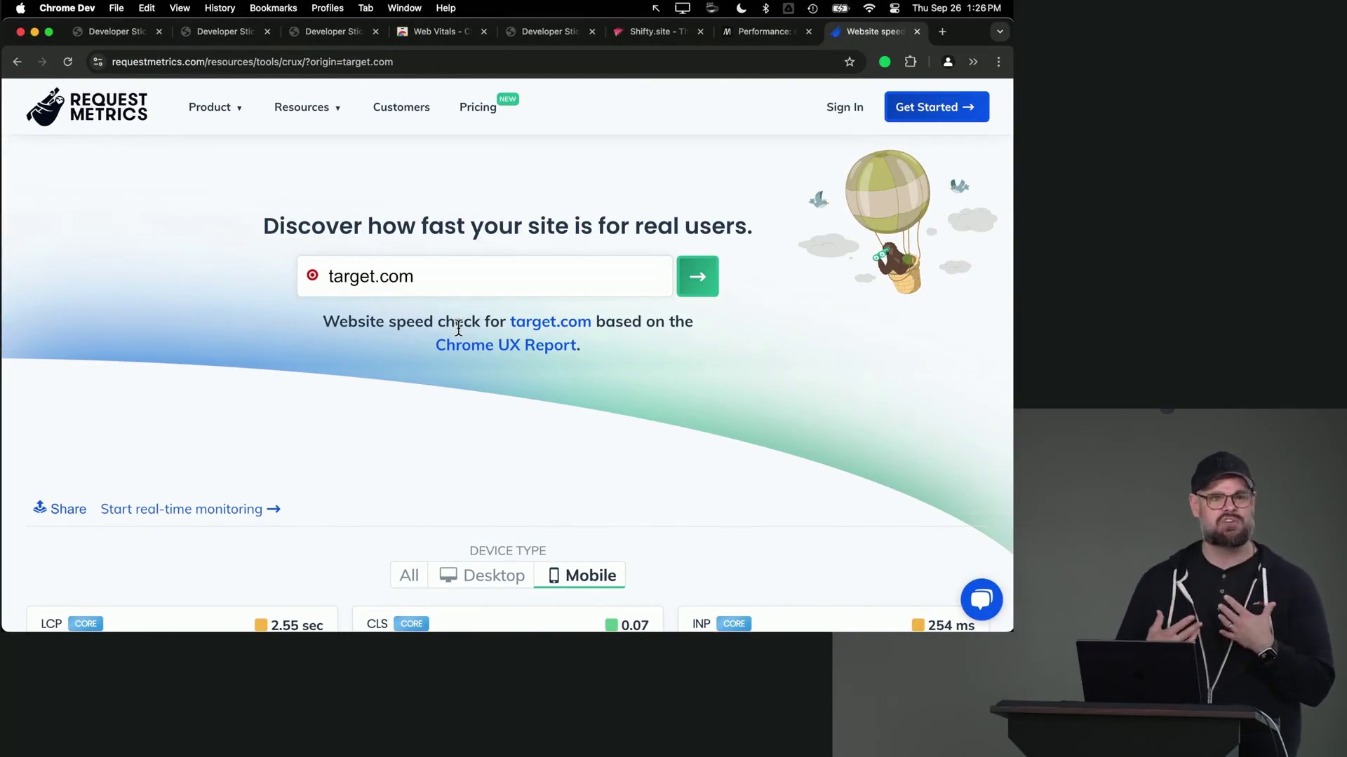The width and height of the screenshot is (1347, 757).
Task: Click the browser settings ellipsis icon
Action: click(x=998, y=62)
